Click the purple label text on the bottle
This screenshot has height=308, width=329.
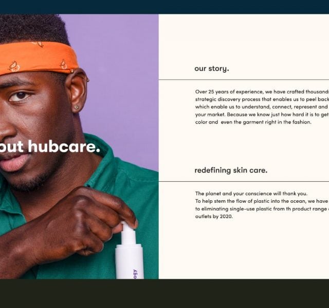pyautogui.click(x=135, y=274)
